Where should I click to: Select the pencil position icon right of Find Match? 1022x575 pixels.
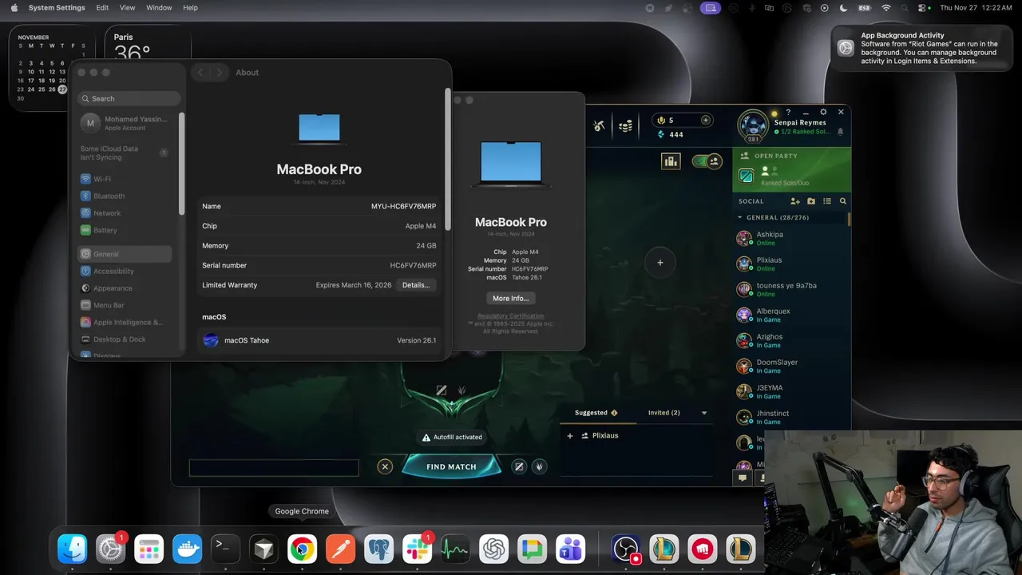point(519,466)
